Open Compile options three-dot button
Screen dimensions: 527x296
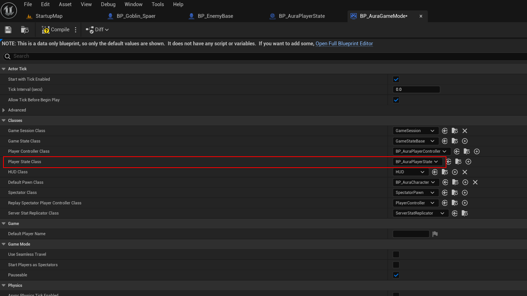click(x=76, y=30)
